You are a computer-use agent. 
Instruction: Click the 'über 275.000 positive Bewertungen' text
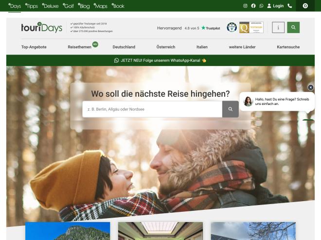click(93, 31)
